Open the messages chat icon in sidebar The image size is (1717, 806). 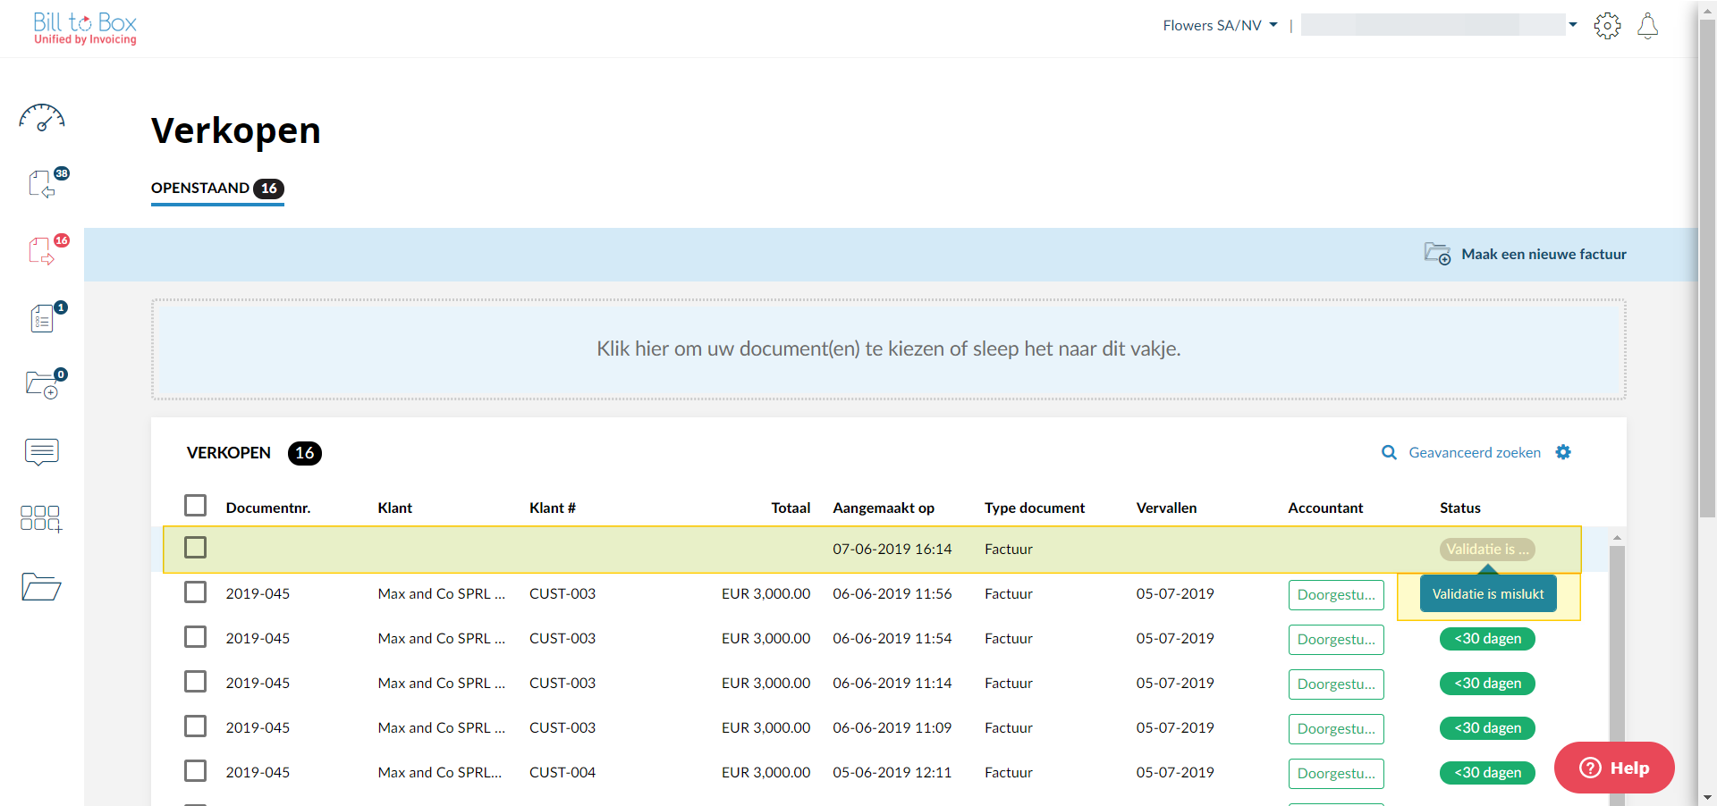pos(42,452)
